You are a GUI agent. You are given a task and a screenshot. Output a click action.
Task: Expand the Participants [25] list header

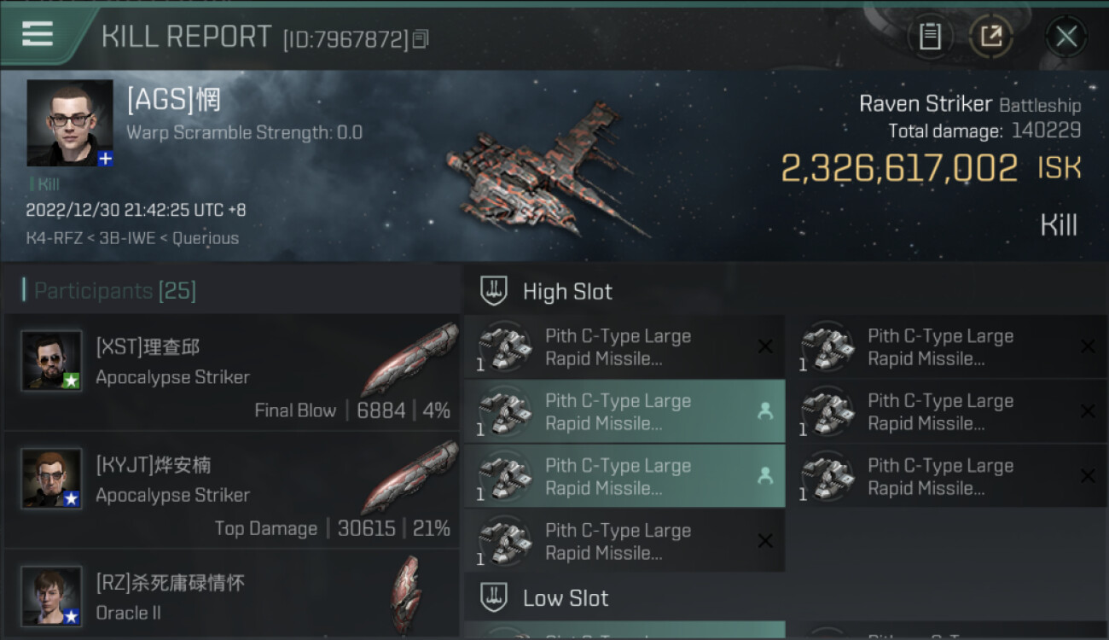click(114, 291)
